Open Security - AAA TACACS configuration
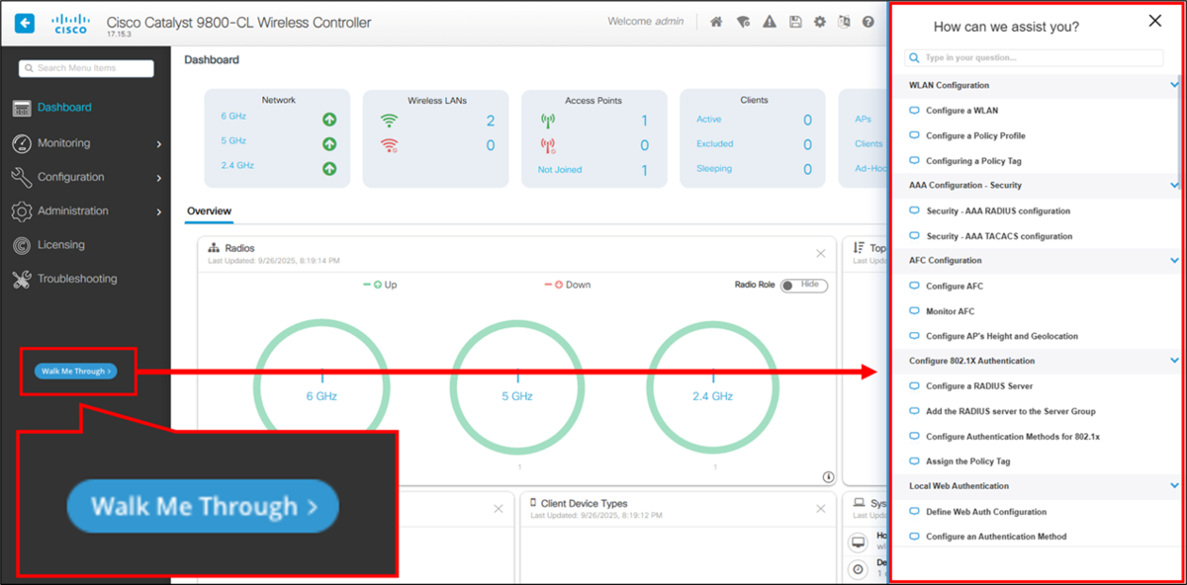The height and width of the screenshot is (585, 1187). [x=999, y=236]
